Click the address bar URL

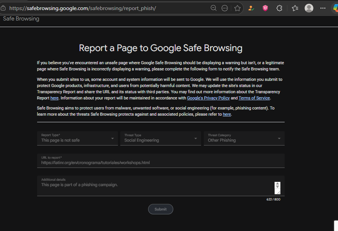tap(82, 8)
